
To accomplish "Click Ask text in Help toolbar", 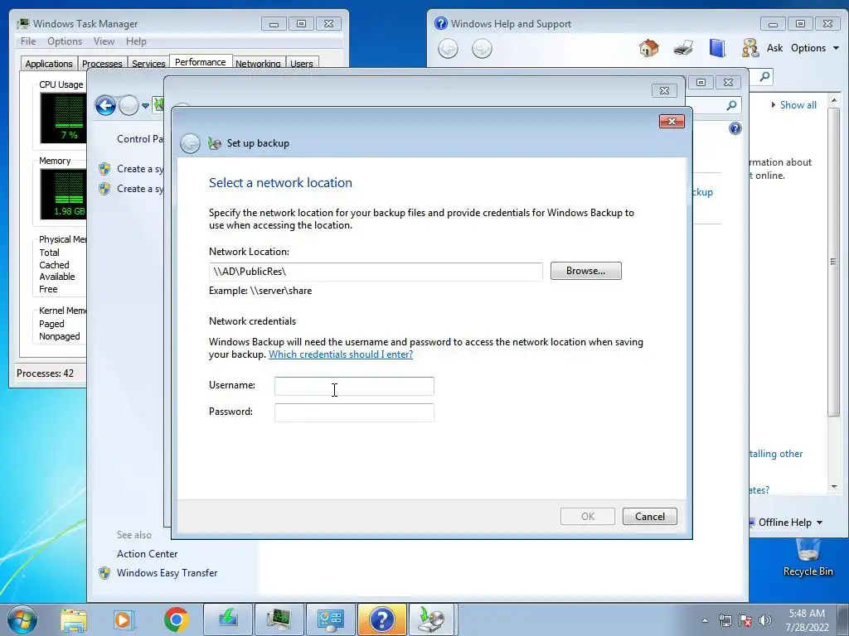I will click(775, 48).
